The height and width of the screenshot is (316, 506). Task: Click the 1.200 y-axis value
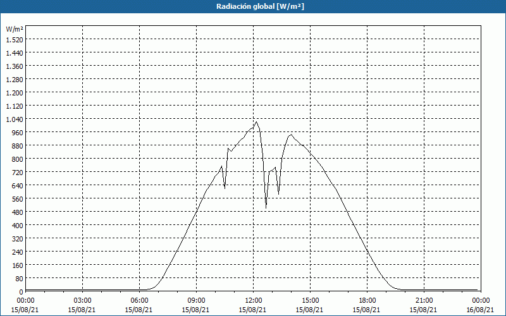coord(15,92)
